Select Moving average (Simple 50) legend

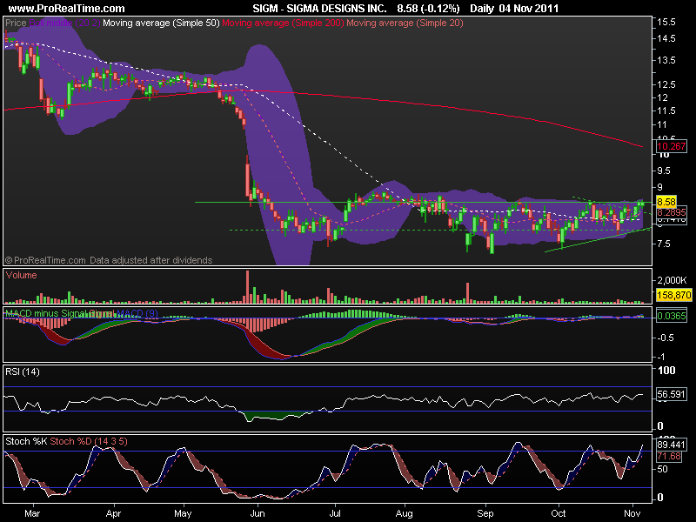[x=161, y=23]
